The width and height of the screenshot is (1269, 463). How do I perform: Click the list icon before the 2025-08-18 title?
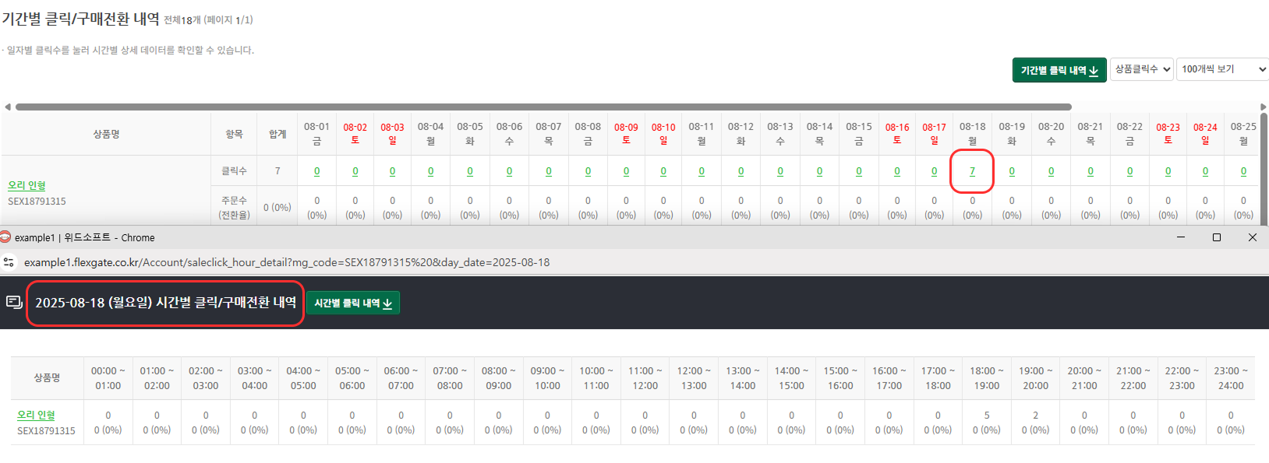[x=14, y=302]
